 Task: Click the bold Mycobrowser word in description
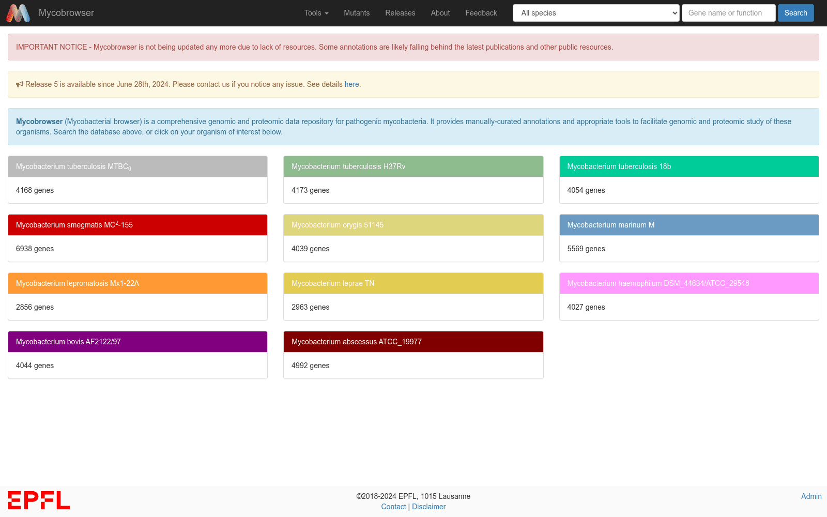click(x=39, y=121)
